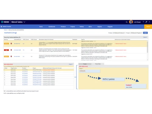This screenshot has width=152, height=114.
Task: Open the Product filter dropdown
Action: (119, 33)
